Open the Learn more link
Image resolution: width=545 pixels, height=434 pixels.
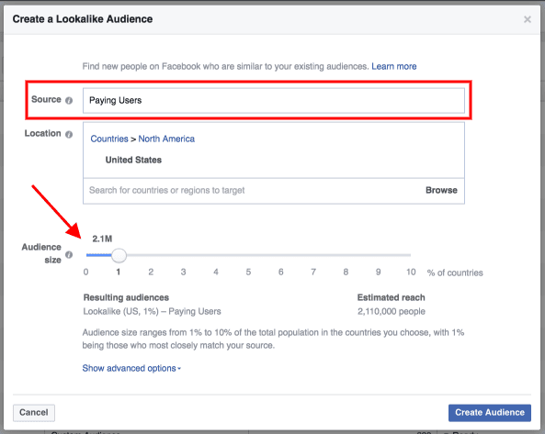pos(393,66)
